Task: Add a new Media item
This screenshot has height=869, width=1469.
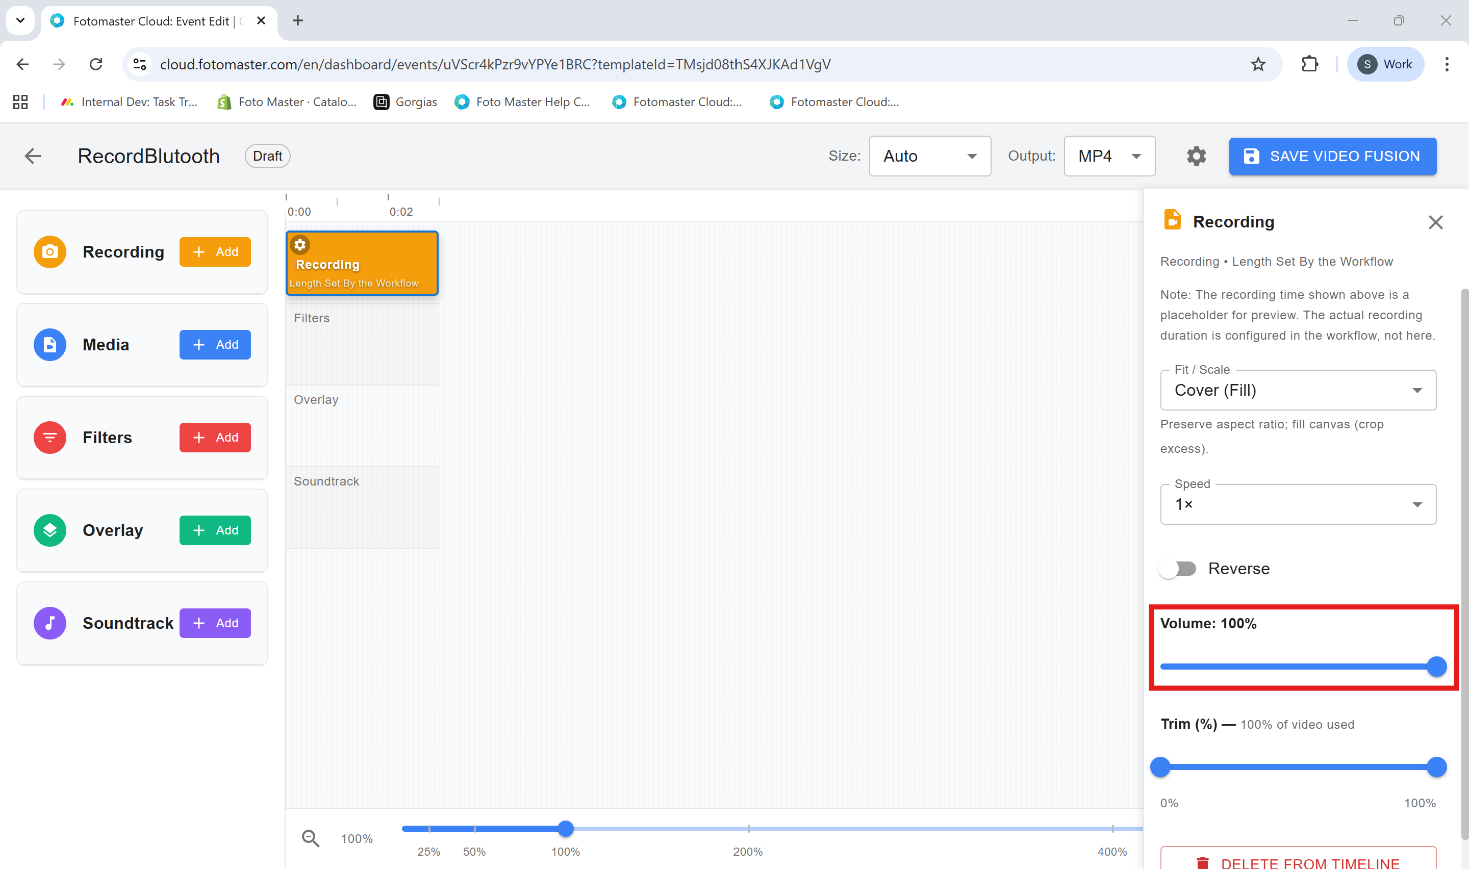Action: pos(215,345)
